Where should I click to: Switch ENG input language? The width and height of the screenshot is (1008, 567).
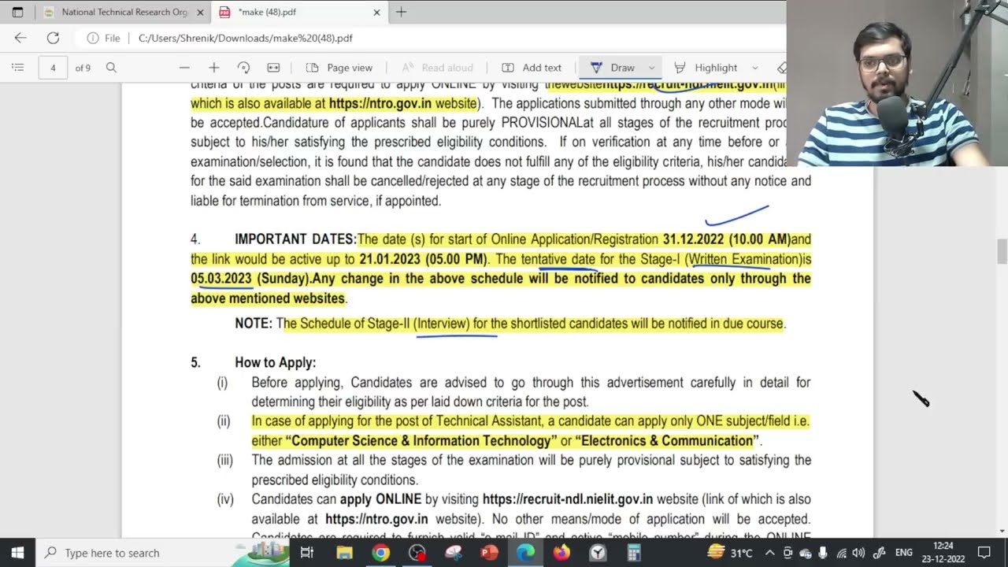pyautogui.click(x=904, y=553)
